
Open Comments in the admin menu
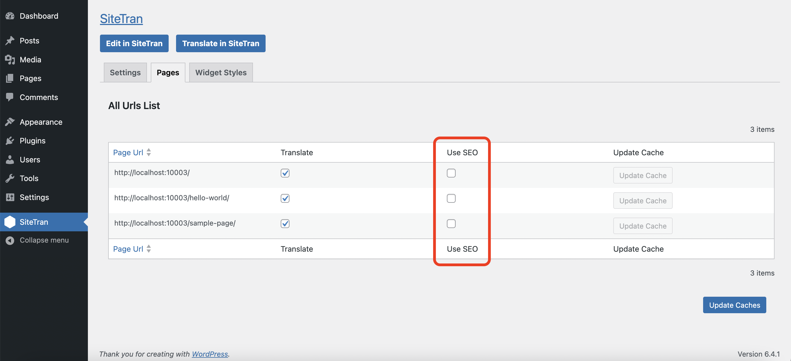coord(44,97)
